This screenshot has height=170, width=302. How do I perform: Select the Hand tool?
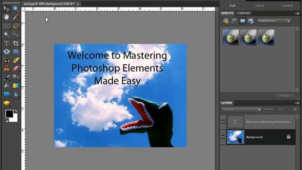click(x=6, y=17)
